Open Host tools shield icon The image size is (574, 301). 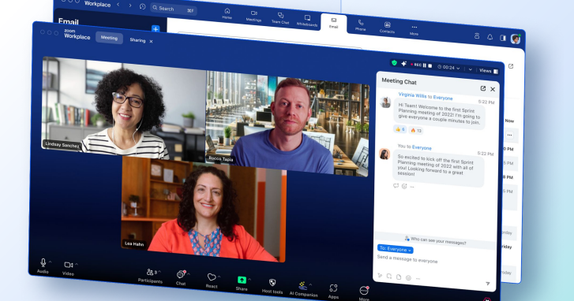click(x=272, y=282)
